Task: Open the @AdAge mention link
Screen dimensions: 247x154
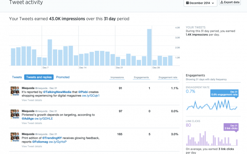Action: coord(28,119)
